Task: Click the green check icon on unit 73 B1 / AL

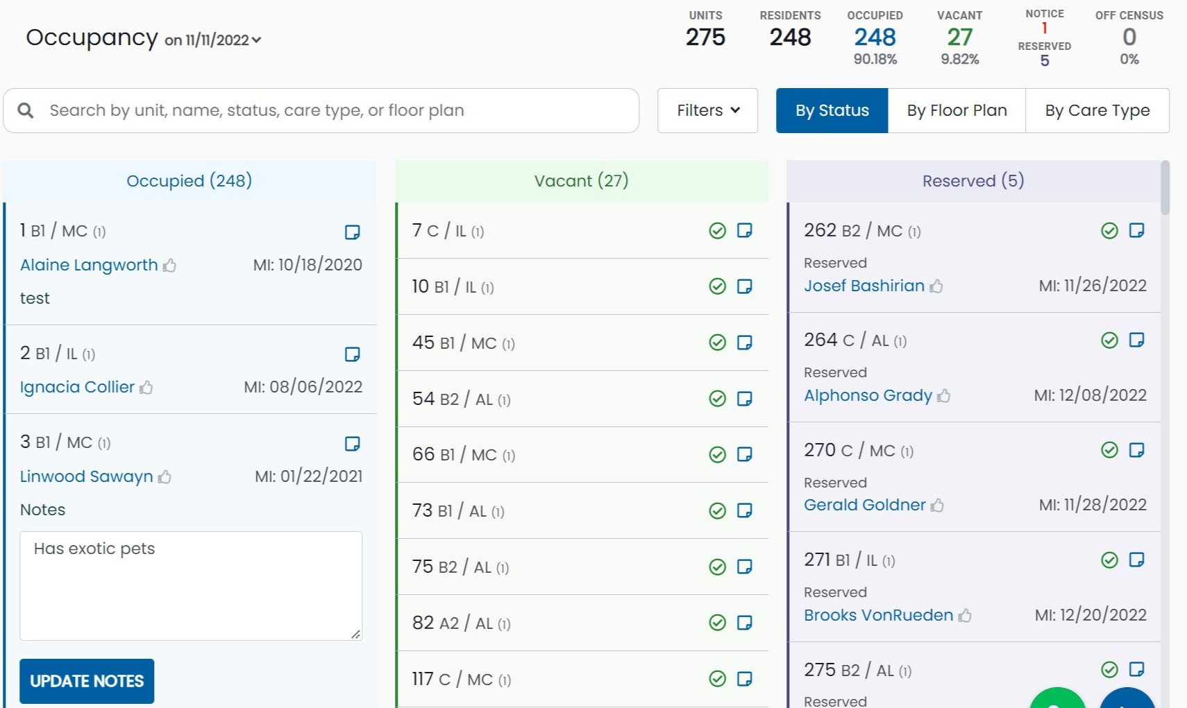Action: [718, 510]
